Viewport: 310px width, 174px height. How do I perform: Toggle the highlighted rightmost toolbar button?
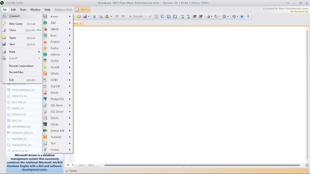[248, 17]
